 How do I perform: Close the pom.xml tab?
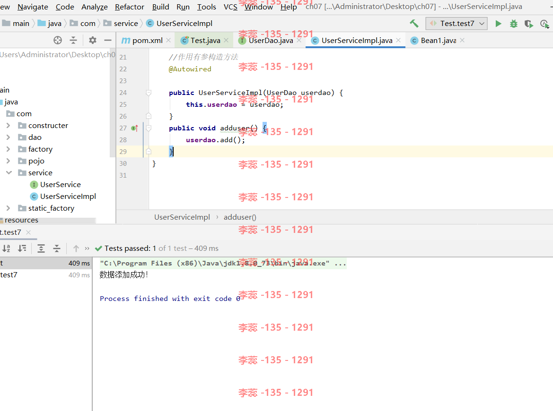(168, 41)
